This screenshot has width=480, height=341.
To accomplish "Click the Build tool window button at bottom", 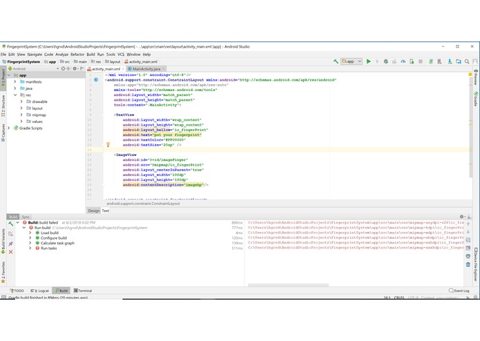I will [x=61, y=291].
